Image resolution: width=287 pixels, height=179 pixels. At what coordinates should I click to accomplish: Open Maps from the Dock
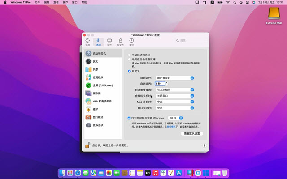tap(93, 173)
